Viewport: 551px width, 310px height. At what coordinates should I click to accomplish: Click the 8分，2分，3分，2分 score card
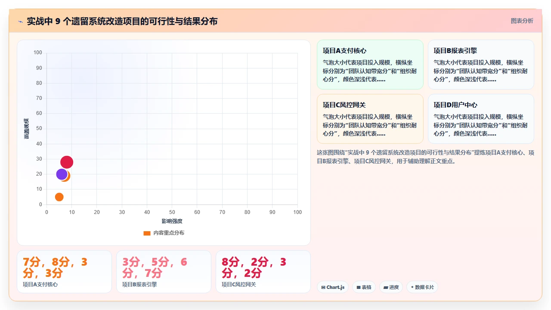263,272
